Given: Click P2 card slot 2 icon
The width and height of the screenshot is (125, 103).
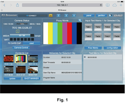Looking at the screenshot, I should pyautogui.click(x=22, y=31).
